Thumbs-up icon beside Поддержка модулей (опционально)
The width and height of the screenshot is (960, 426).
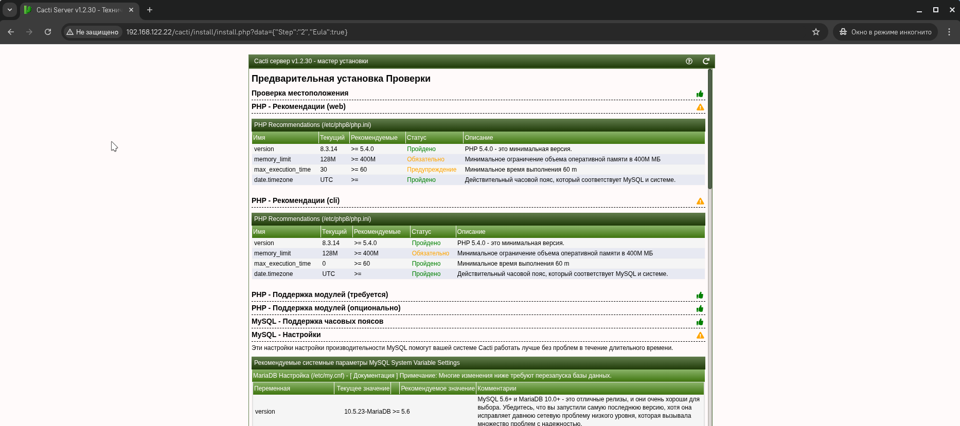coord(700,308)
